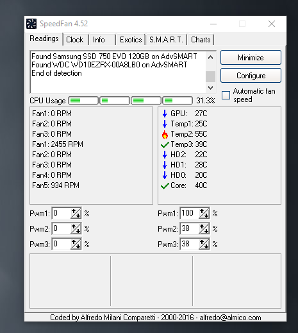
Task: Click the log box scroll down arrow
Action: [210, 88]
